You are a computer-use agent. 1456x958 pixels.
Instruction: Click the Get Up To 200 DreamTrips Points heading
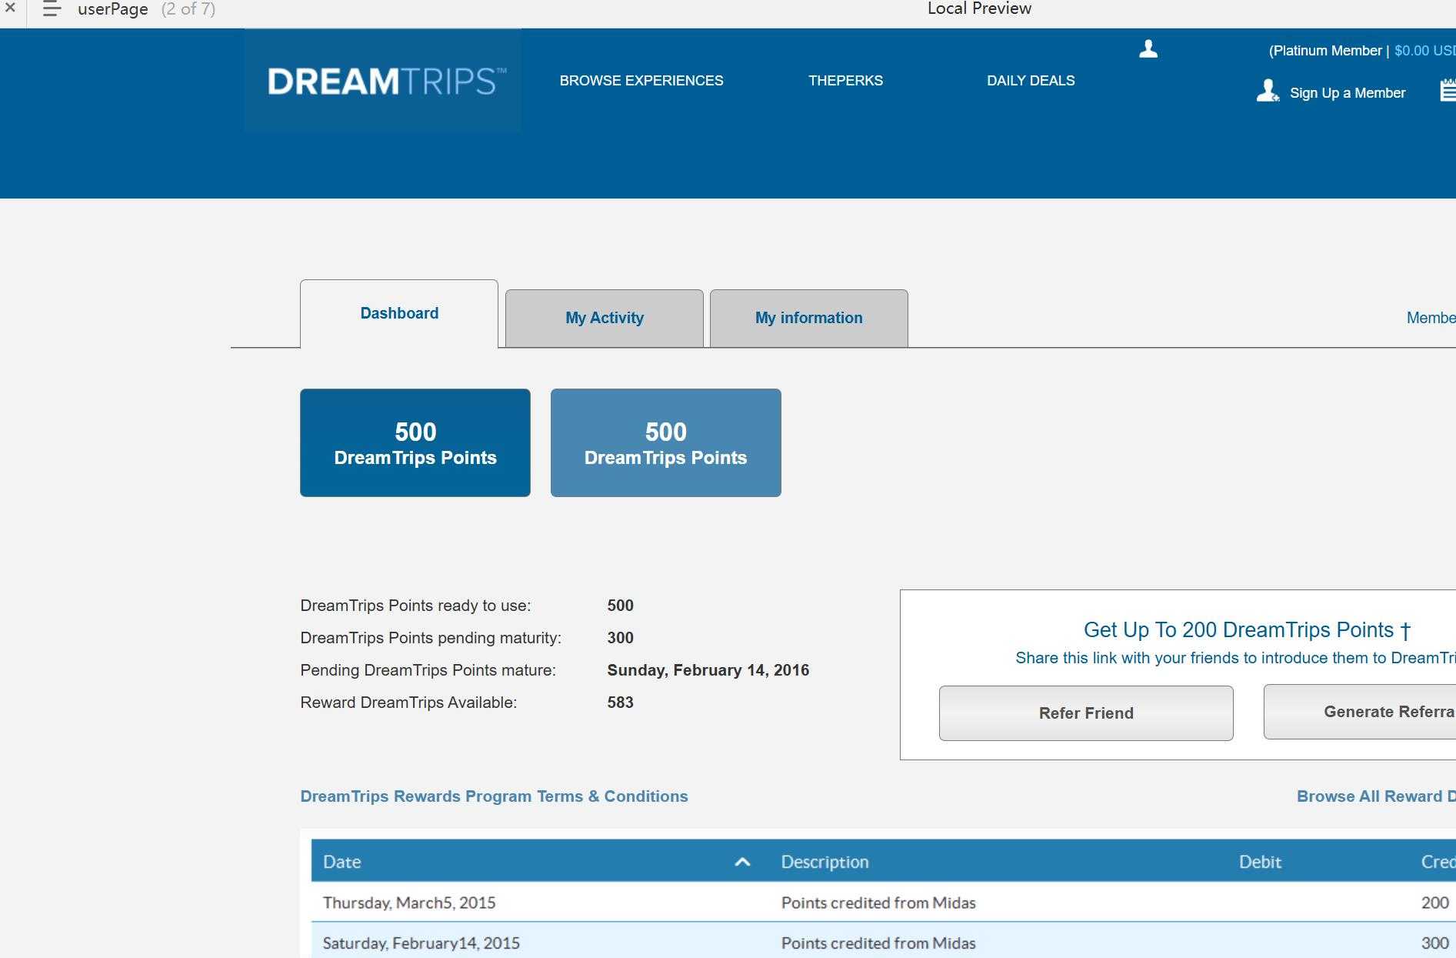click(1247, 630)
